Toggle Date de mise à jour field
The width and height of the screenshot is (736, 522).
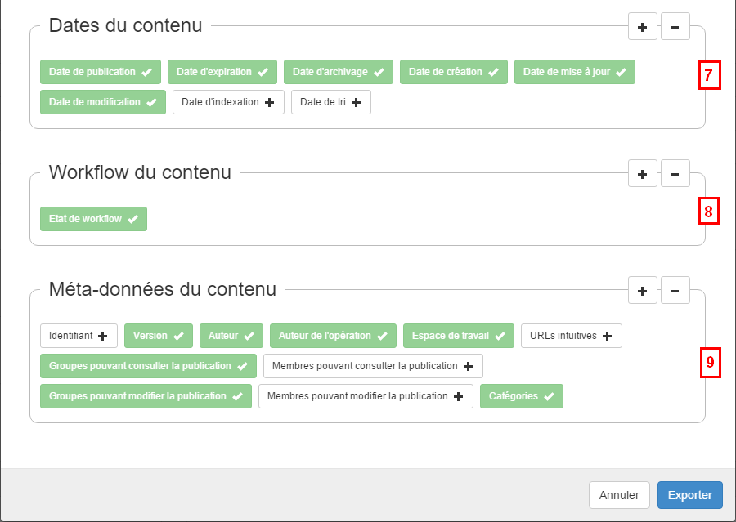pyautogui.click(x=575, y=72)
